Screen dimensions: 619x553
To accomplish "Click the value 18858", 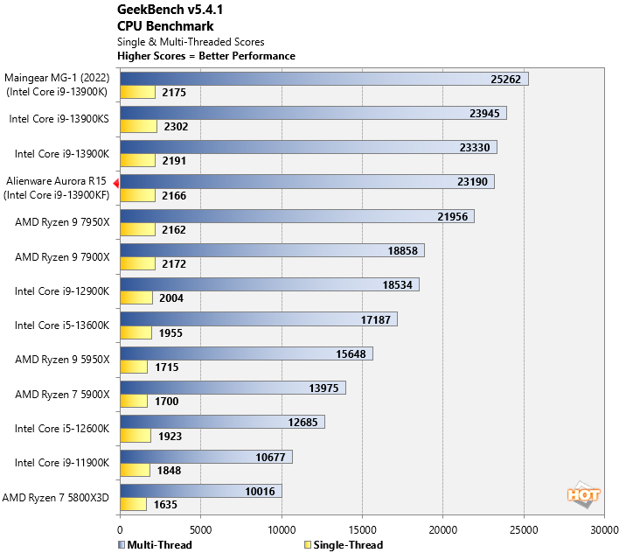I will point(403,251).
